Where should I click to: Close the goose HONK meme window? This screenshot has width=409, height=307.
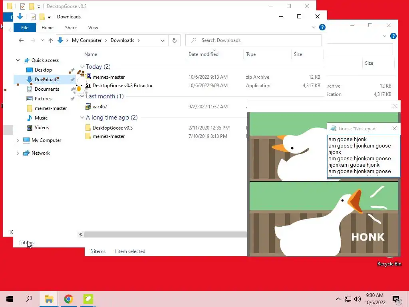coord(394,106)
